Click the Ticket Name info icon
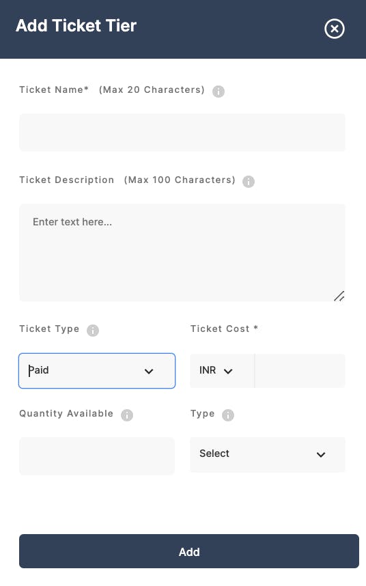This screenshot has height=586, width=366. pos(219,92)
